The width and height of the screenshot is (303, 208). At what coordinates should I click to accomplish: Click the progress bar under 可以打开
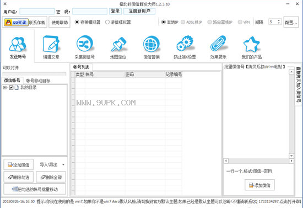[x=34, y=74]
